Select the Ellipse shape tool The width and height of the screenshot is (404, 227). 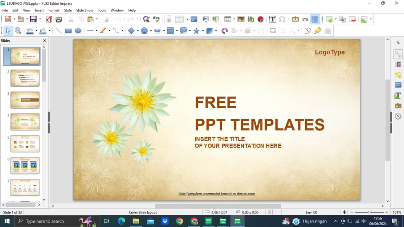pos(78,31)
